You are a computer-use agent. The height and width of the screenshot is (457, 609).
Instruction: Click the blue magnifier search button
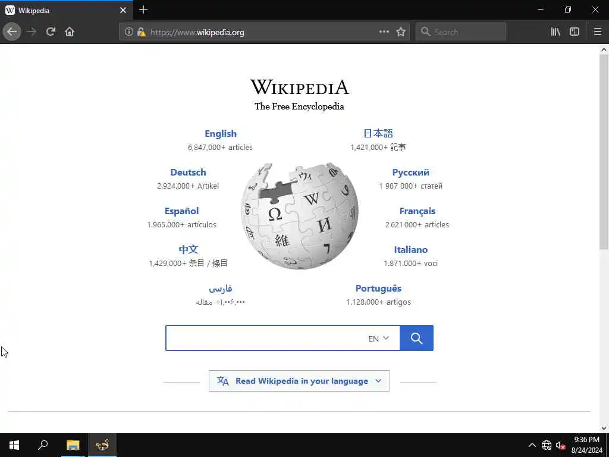point(416,338)
